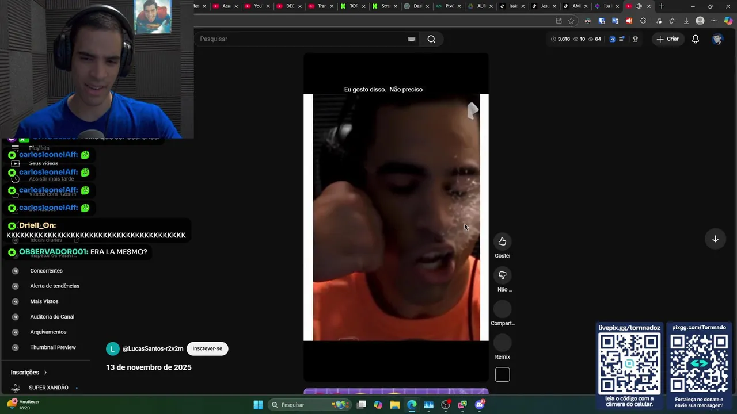Image resolution: width=737 pixels, height=414 pixels.
Task: Click the Short video player
Action: [x=396, y=217]
